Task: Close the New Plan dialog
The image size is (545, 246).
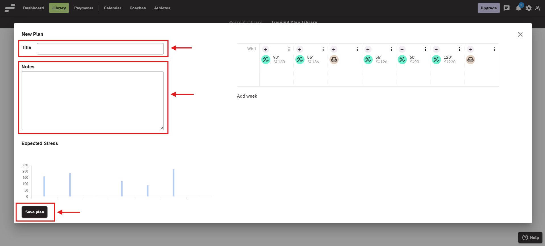Action: pos(520,34)
